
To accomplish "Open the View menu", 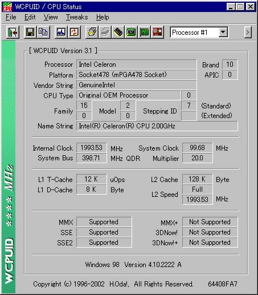I will pos(51,17).
